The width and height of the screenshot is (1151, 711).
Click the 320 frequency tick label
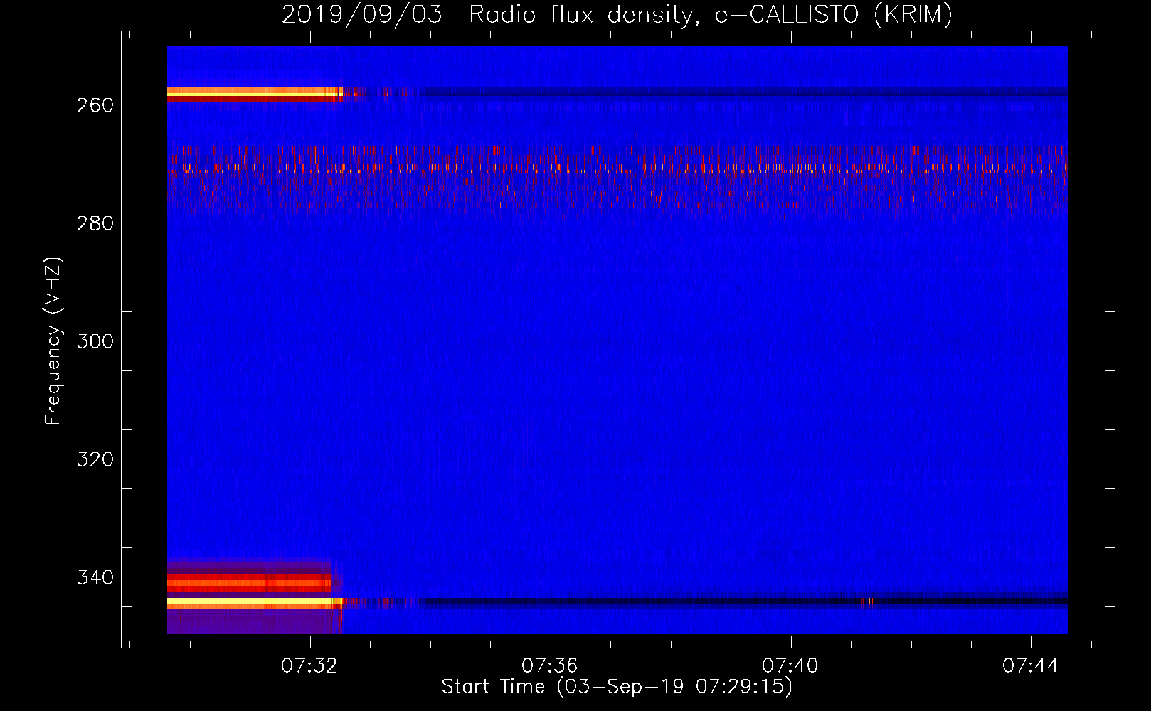pyautogui.click(x=95, y=459)
